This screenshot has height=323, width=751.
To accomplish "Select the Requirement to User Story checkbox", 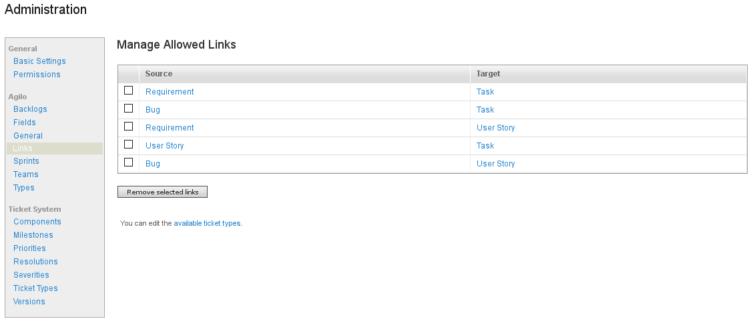I will [x=129, y=127].
